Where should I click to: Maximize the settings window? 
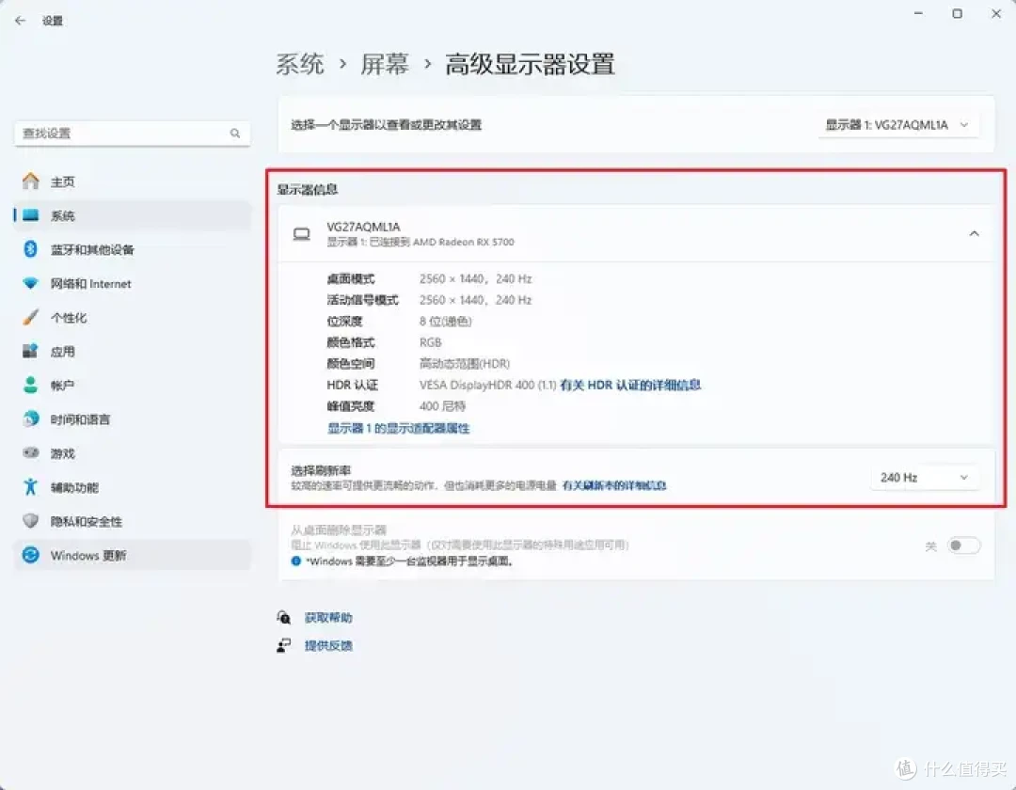(x=957, y=13)
